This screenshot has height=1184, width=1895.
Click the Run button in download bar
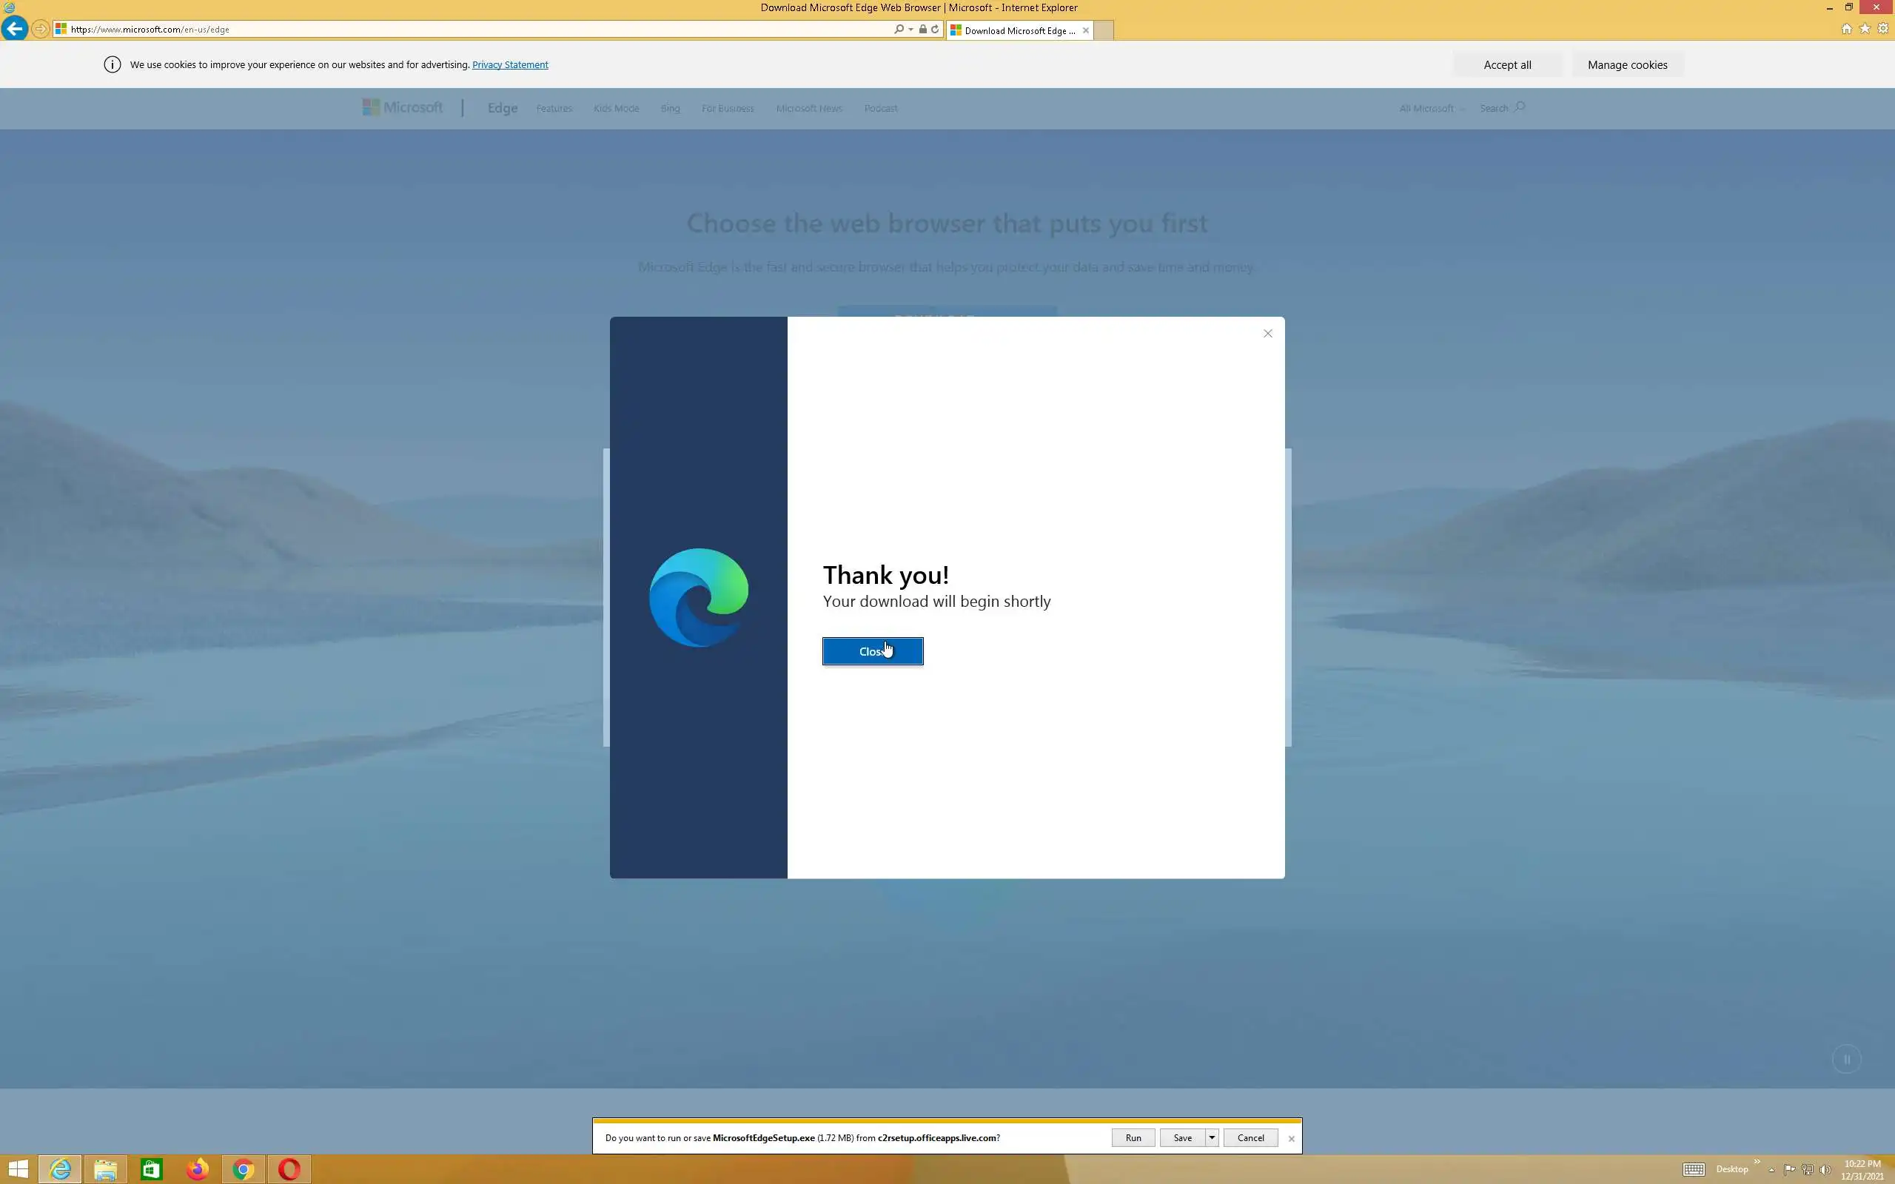(1133, 1138)
